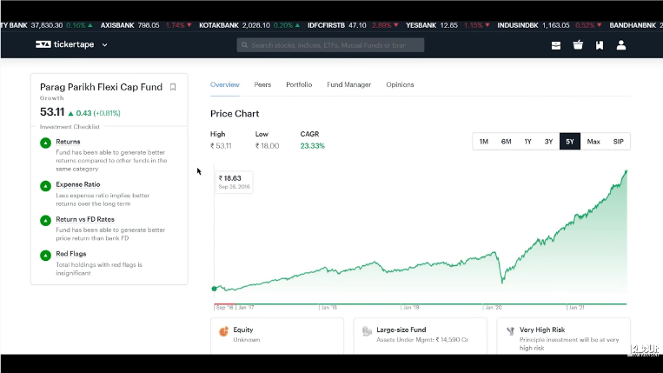Click AXISBANK in the ticker strip
Viewport: 663px width, 373px height.
117,25
